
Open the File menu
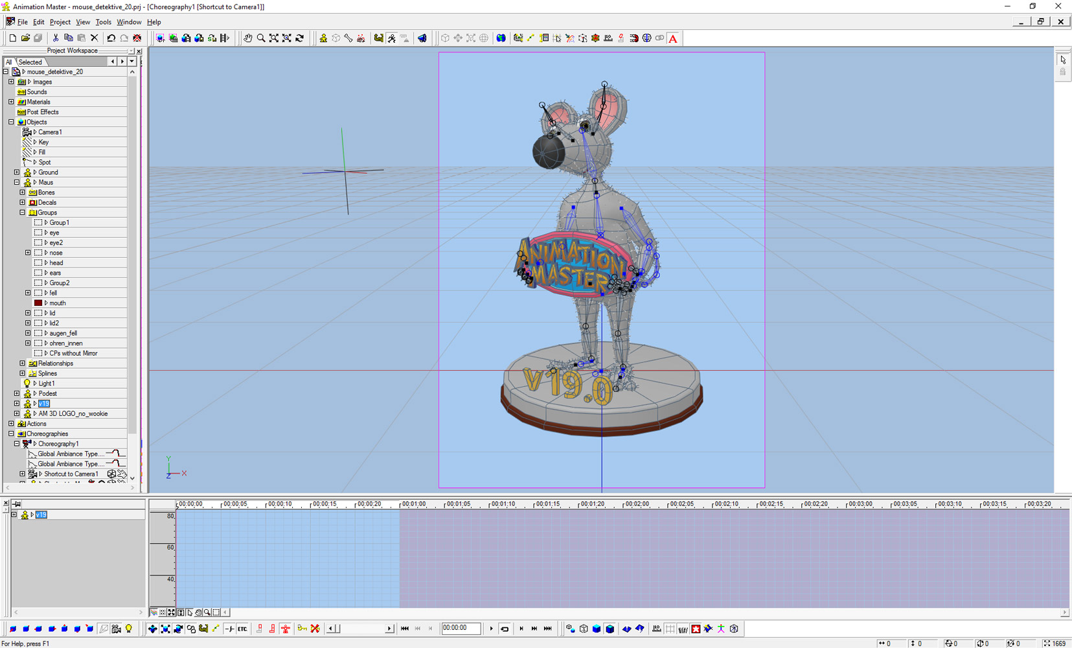(23, 22)
